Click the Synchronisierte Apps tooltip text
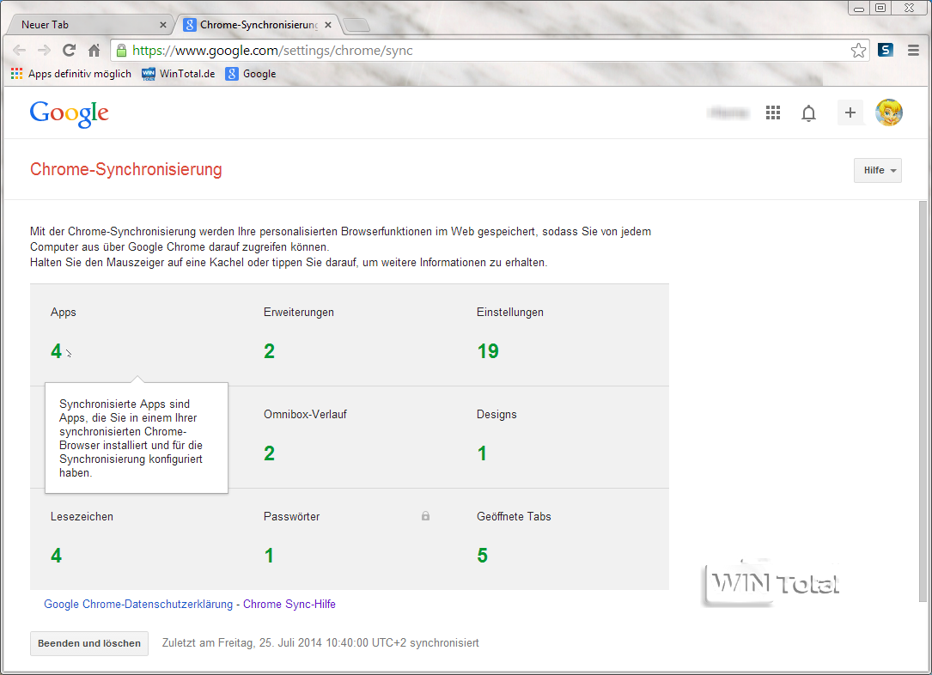Screen dimensions: 932x675 tap(131, 438)
